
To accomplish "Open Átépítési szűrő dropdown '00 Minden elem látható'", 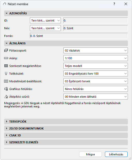I will click(96, 96).
